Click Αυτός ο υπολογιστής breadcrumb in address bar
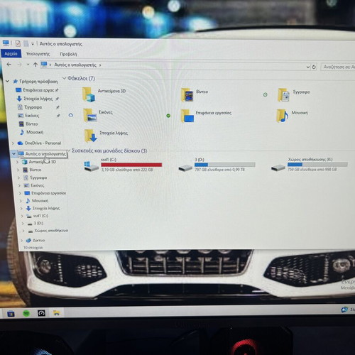Viewport: 355px width, 355px height. coord(75,65)
